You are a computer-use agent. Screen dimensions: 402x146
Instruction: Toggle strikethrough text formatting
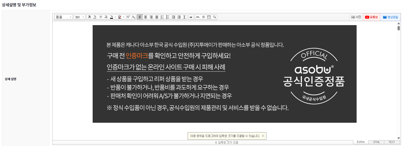106,17
